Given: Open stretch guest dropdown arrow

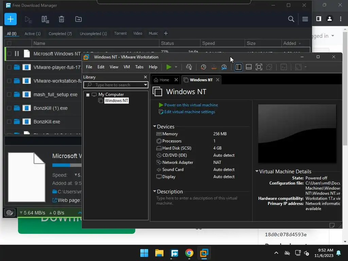Looking at the screenshot, I should tap(306, 67).
